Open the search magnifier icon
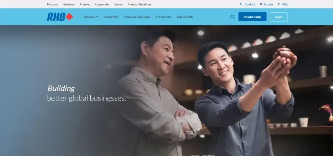The width and height of the screenshot is (333, 156). tap(233, 17)
